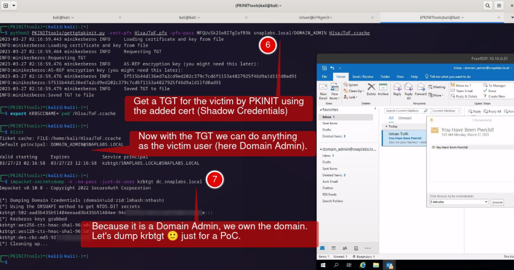Reply using the ribbon Reply button
514x270 pixels.
click(397, 90)
